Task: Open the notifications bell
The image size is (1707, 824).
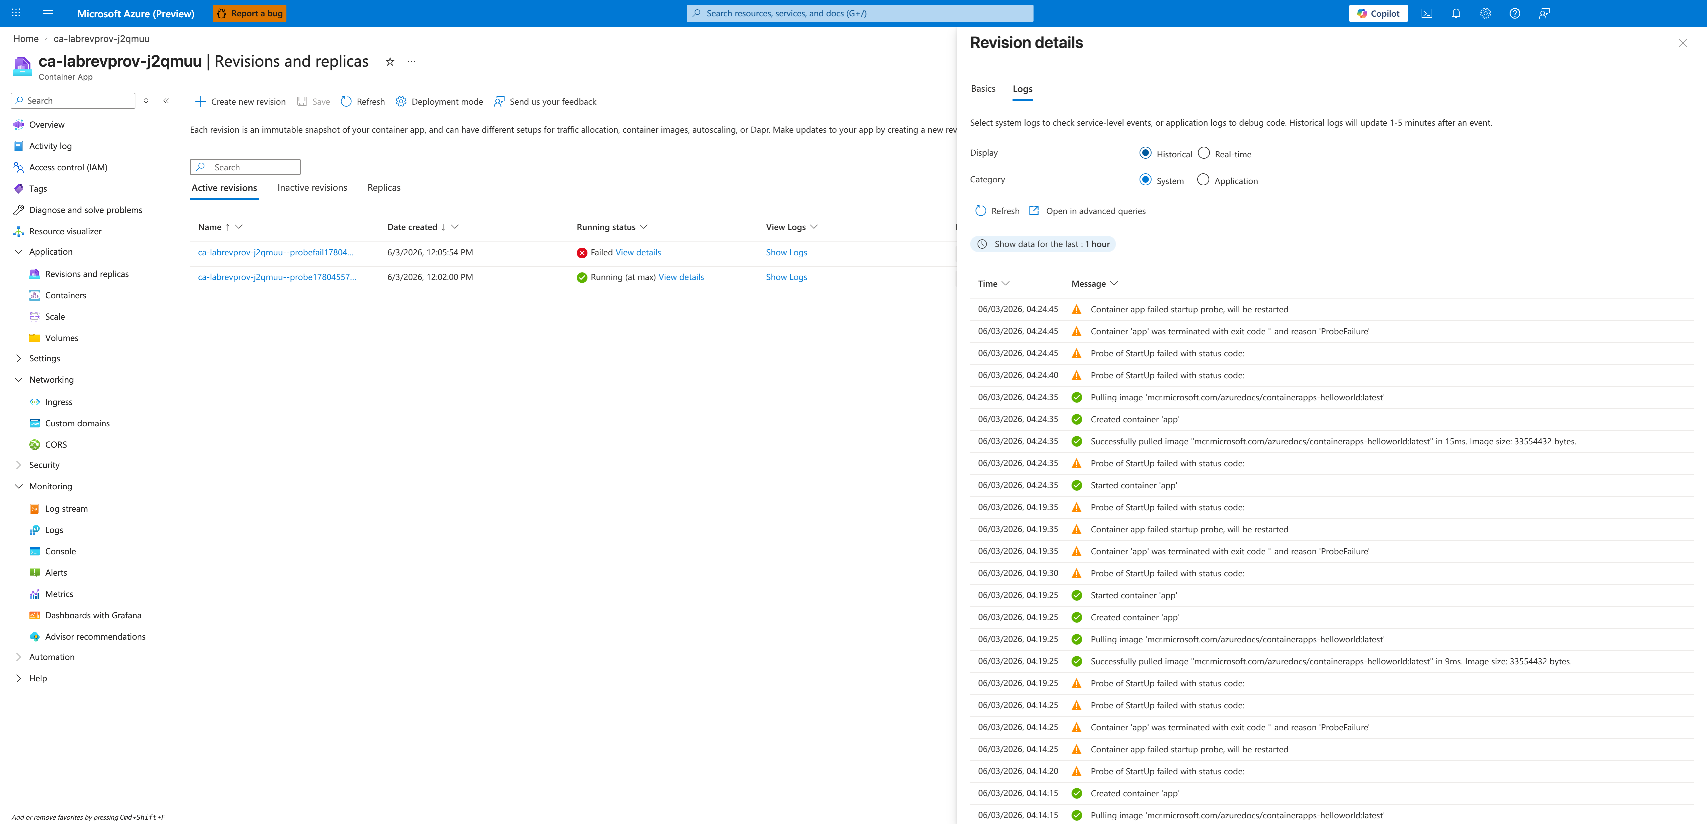Action: [x=1456, y=13]
